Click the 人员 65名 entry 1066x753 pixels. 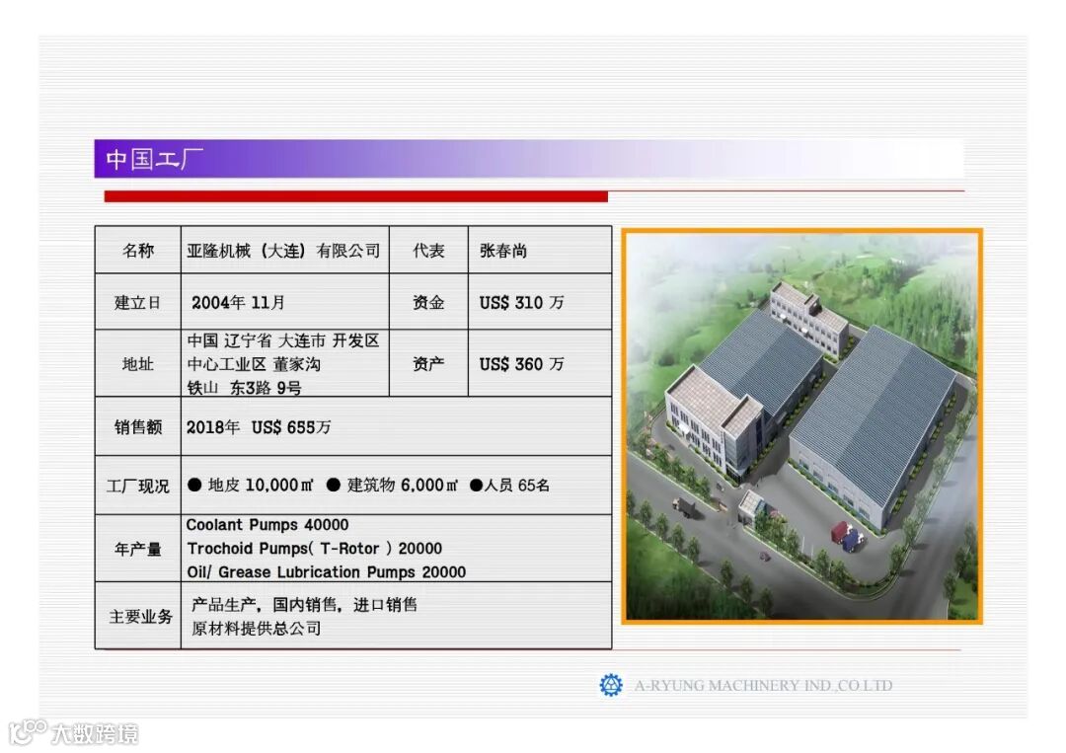click(x=510, y=485)
